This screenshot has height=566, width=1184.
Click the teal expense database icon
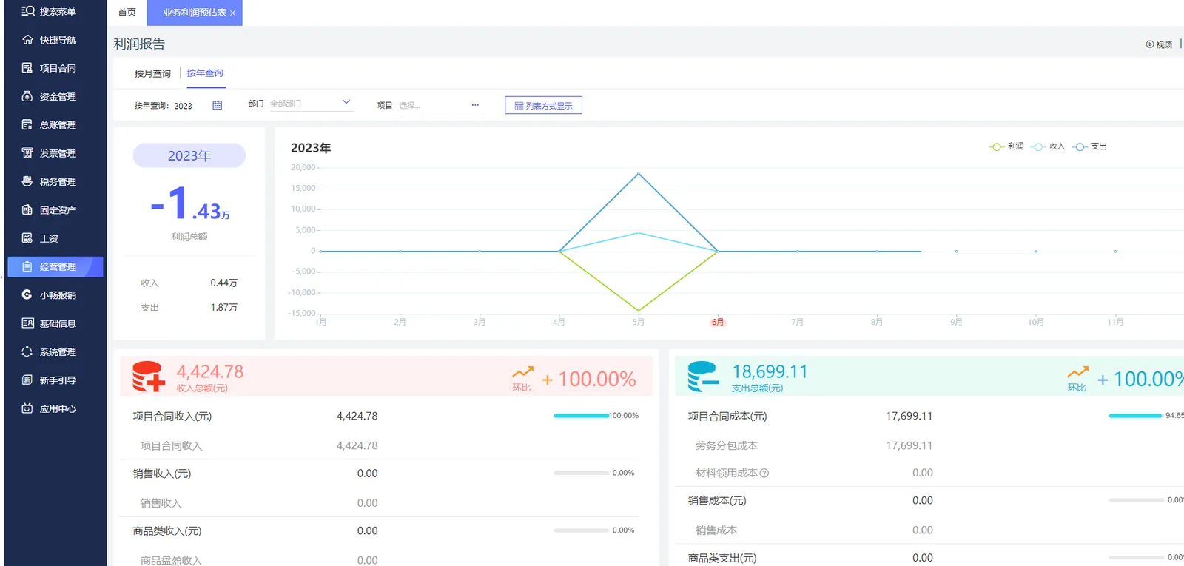coord(703,377)
